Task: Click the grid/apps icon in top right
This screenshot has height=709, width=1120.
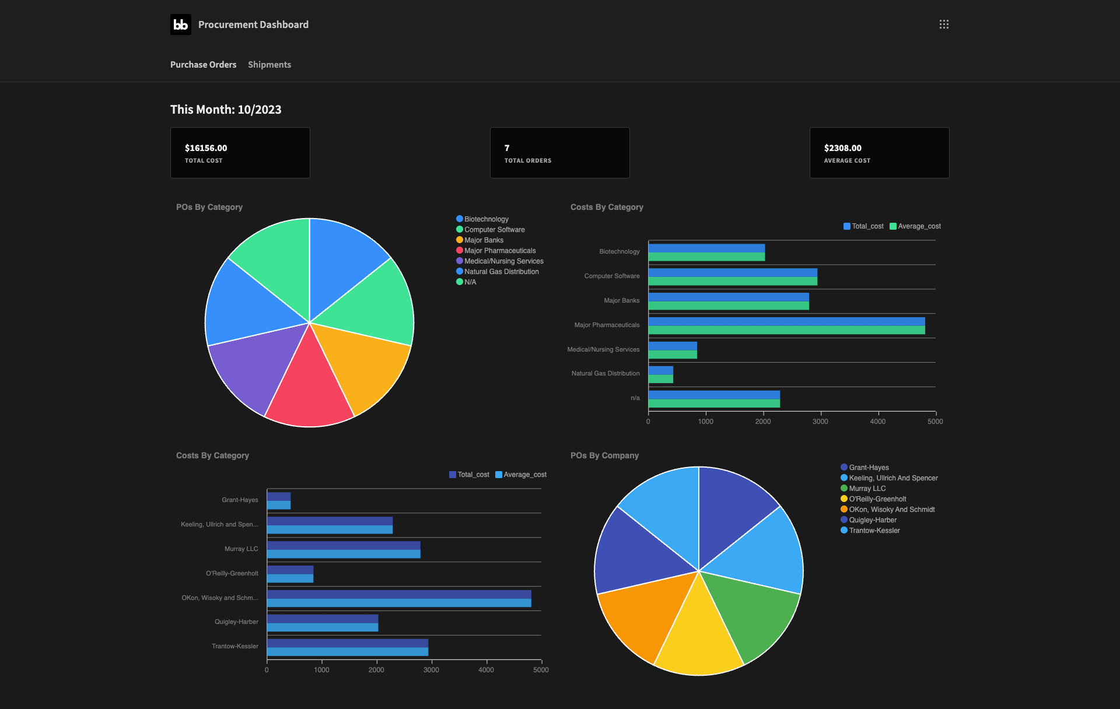Action: point(944,24)
